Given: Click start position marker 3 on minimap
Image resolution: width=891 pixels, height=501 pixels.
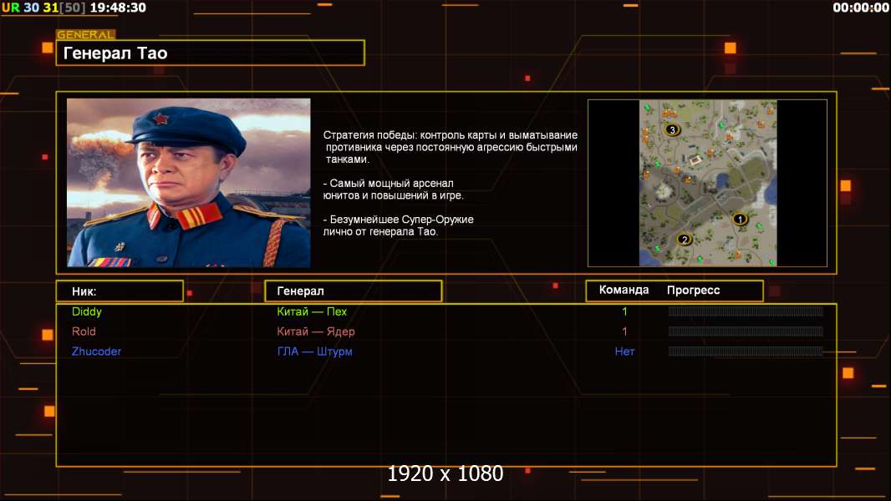Looking at the screenshot, I should point(672,130).
